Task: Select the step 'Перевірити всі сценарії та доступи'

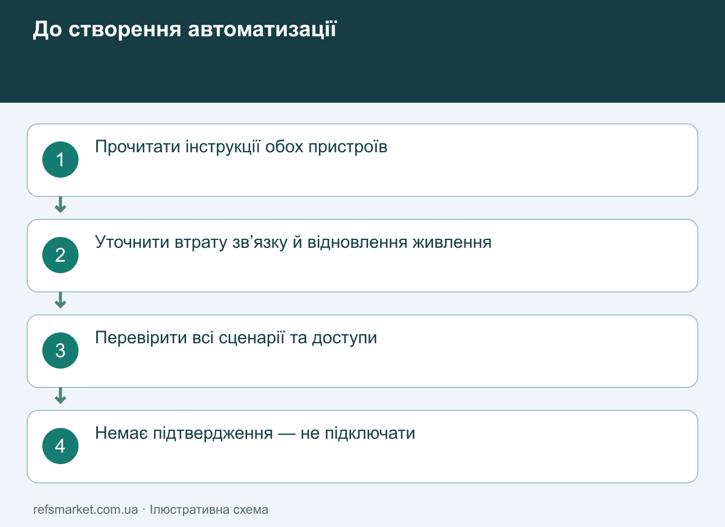Action: (362, 351)
